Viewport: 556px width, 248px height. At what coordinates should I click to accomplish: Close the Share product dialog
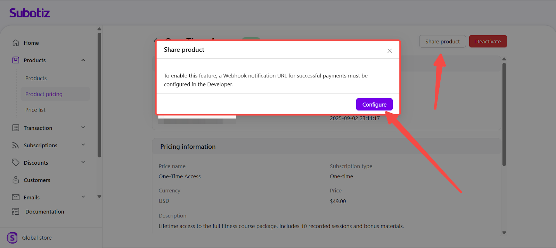[390, 51]
